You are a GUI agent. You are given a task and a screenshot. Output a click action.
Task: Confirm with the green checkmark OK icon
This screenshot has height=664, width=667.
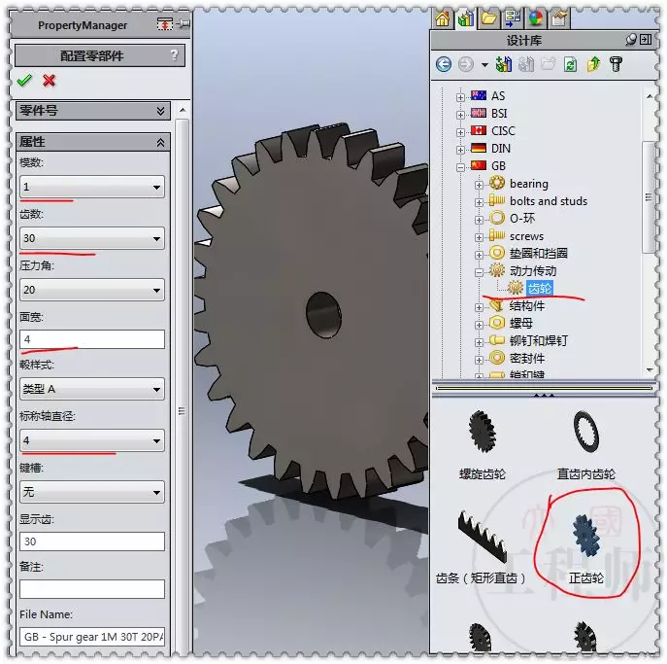click(24, 80)
